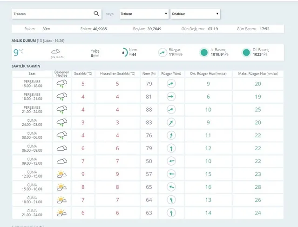Screen dimensions: 298x227
Task: Click the D.İ. Basınç green circle
Action: tap(246, 53)
